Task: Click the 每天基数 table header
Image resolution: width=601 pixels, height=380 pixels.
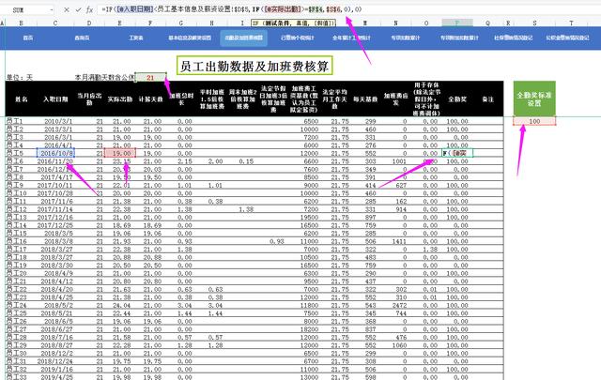Action: (x=365, y=99)
